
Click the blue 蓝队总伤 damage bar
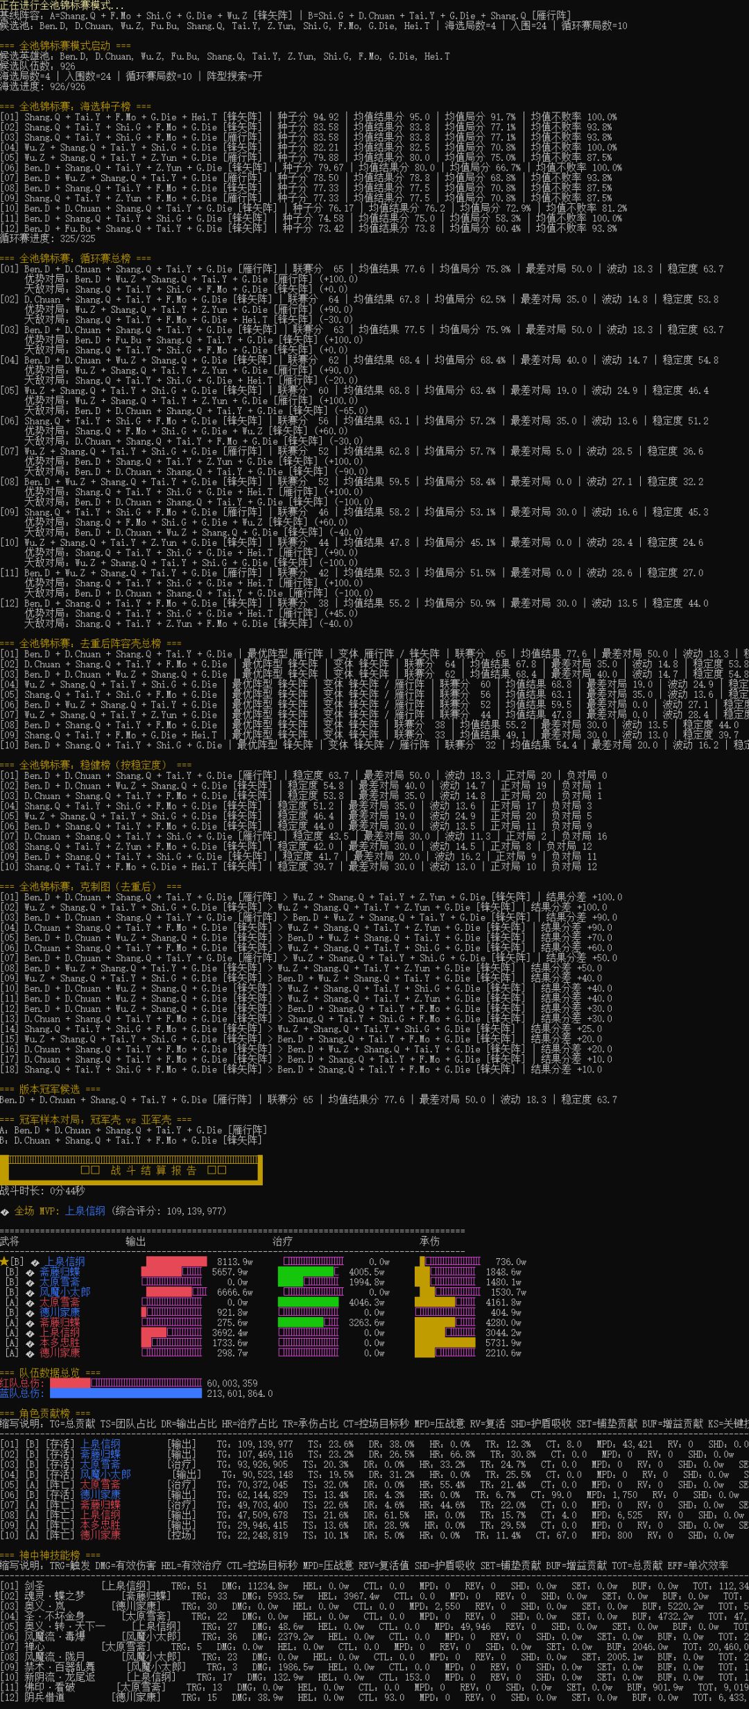(126, 1393)
